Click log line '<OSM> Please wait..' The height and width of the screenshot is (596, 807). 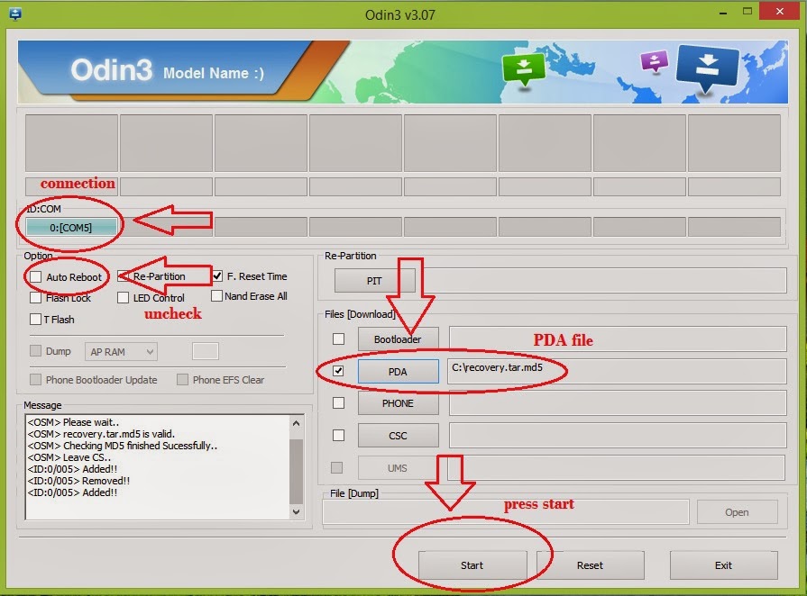pyautogui.click(x=73, y=422)
